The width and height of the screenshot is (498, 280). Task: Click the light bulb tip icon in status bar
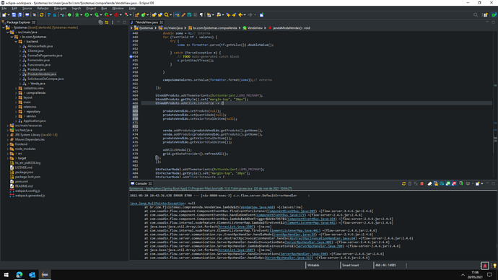pos(494,266)
